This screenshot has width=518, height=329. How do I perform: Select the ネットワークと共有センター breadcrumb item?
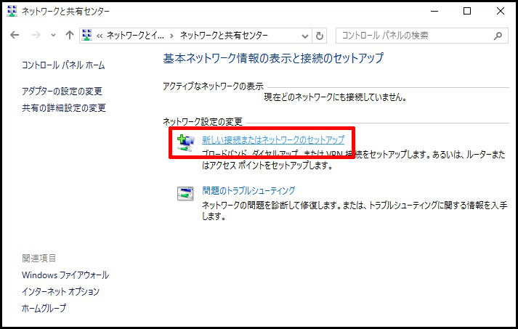[x=224, y=35]
